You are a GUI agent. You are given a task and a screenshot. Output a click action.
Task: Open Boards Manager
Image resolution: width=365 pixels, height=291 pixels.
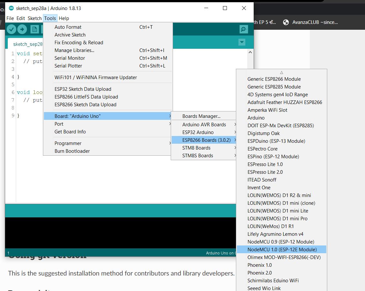point(204,116)
